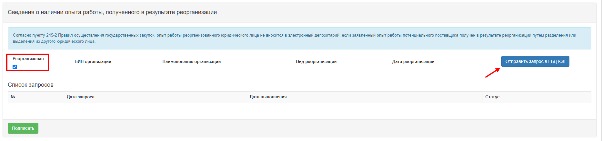Image resolution: width=602 pixels, height=141 pixels.
Task: Click the Список запросов section heading
Action: click(31, 85)
